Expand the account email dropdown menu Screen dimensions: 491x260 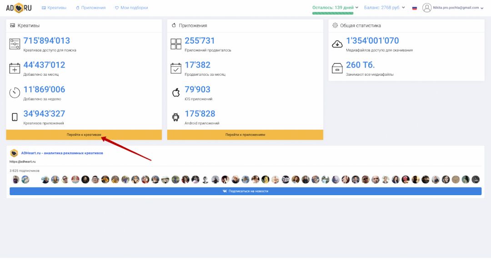click(x=458, y=8)
